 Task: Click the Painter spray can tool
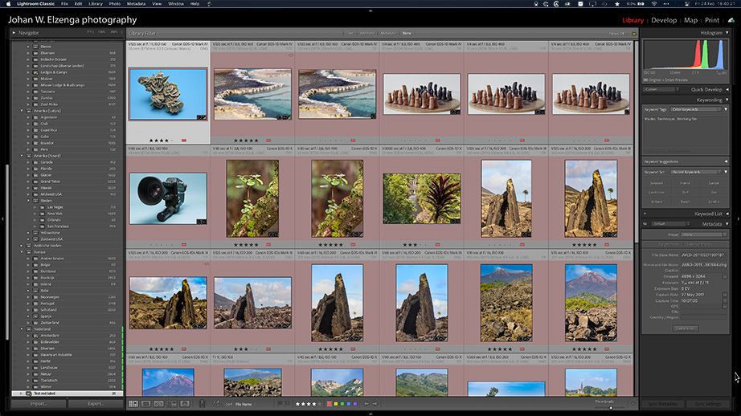(x=202, y=404)
